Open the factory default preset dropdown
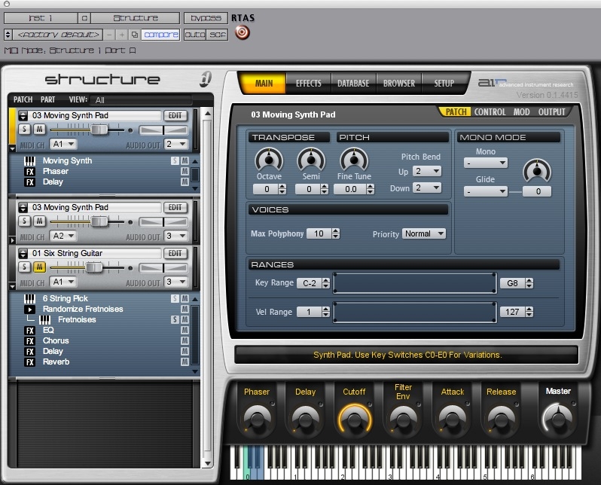Image resolution: width=601 pixels, height=485 pixels. tap(58, 35)
